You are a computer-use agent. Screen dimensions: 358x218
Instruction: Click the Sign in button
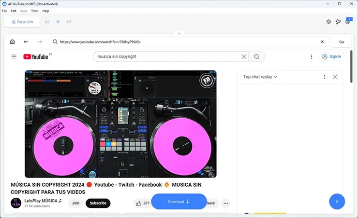[x=331, y=56]
